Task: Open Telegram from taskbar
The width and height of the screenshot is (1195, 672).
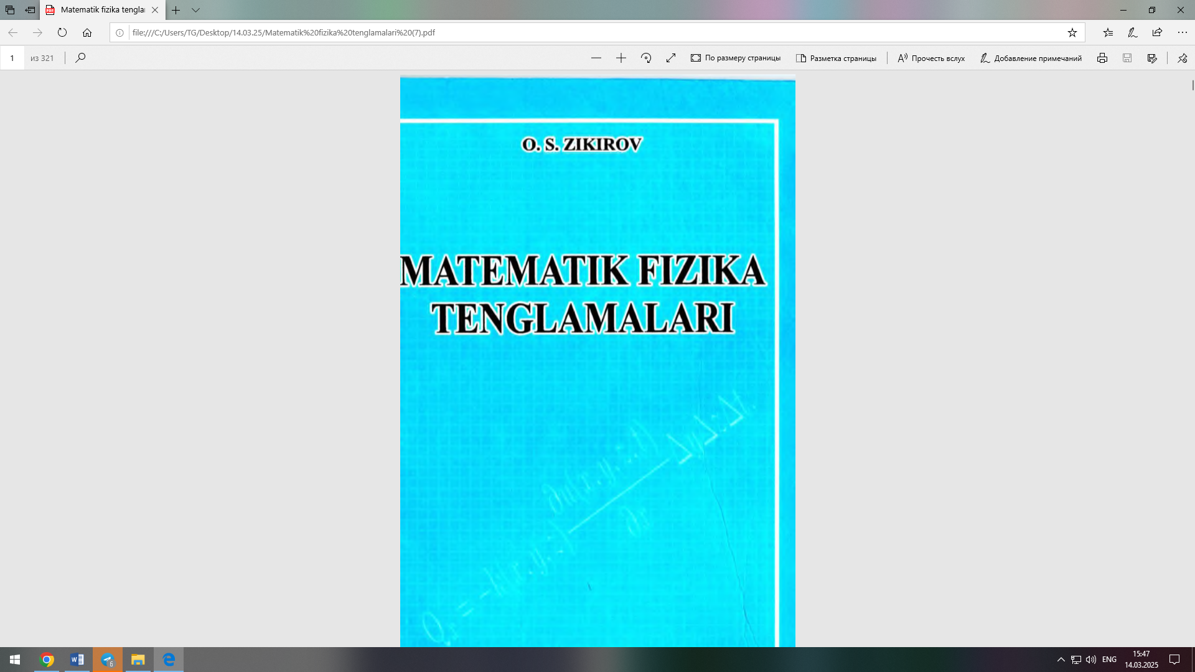Action: 108,660
